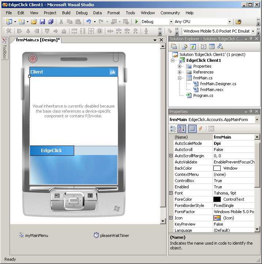Click the ok button on device form

[x=113, y=72]
